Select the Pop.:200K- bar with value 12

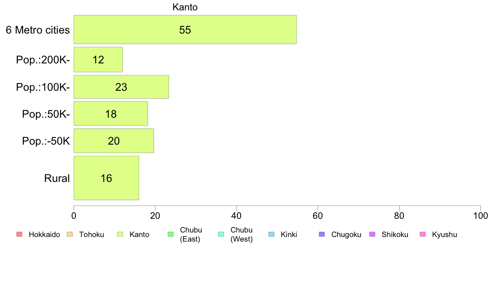[x=98, y=60]
